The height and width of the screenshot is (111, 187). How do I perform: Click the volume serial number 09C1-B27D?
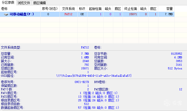[x=82, y=82]
